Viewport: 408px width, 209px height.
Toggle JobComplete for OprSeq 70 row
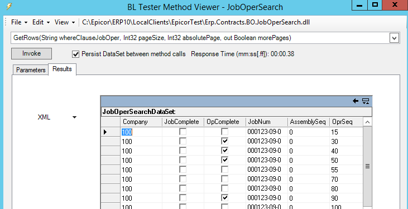coord(183,179)
